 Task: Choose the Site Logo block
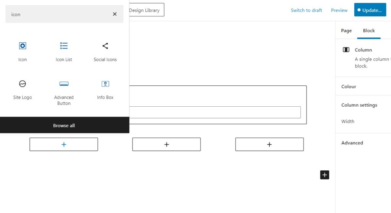[x=23, y=89]
